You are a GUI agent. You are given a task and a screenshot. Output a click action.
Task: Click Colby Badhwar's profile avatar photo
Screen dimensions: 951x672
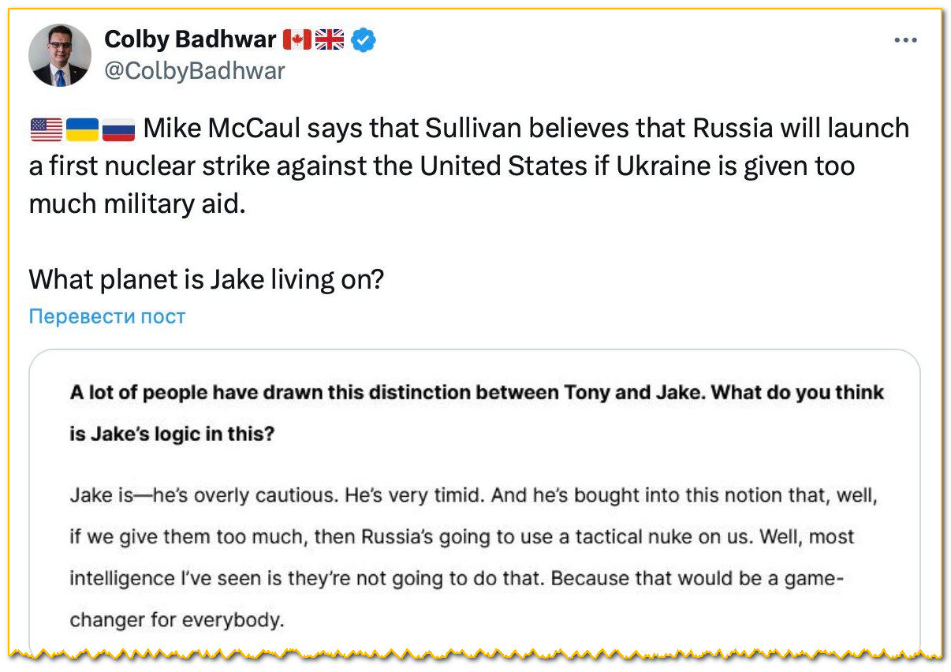click(x=60, y=55)
